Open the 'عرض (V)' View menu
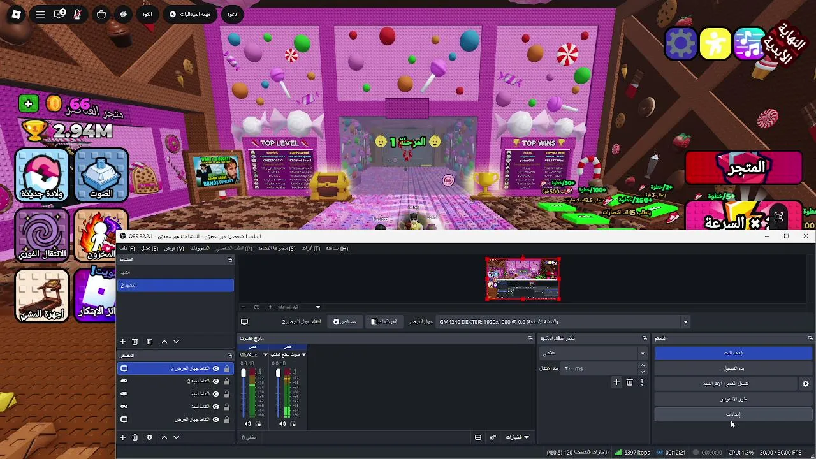 (x=174, y=248)
